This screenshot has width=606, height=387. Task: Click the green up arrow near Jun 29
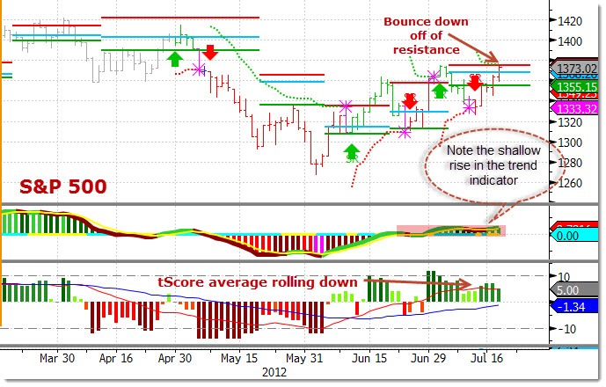point(440,91)
